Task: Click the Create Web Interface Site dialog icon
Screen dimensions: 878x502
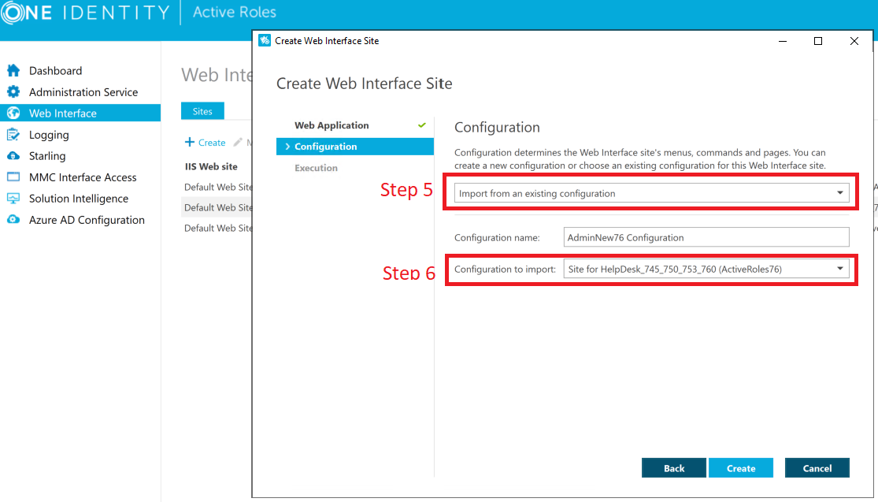Action: pyautogui.click(x=265, y=41)
